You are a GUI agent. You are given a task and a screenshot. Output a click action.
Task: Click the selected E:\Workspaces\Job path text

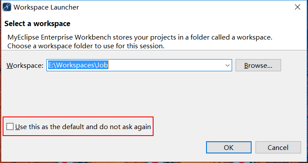[78, 65]
